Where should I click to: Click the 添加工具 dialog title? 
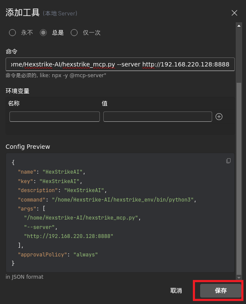click(x=22, y=13)
